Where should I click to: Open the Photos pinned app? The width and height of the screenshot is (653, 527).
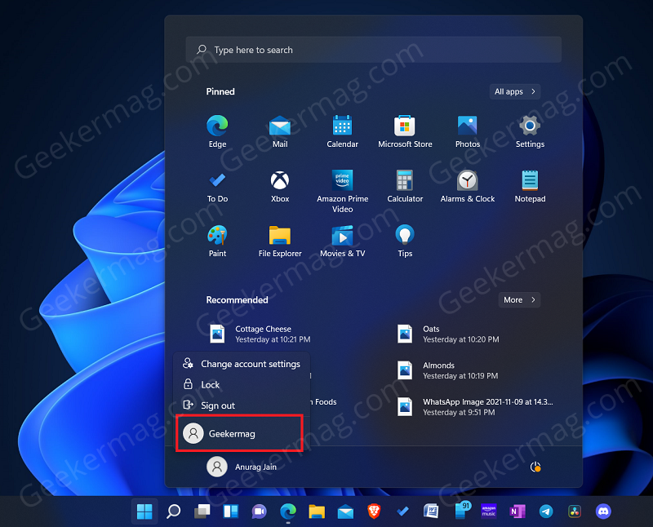coord(467,131)
